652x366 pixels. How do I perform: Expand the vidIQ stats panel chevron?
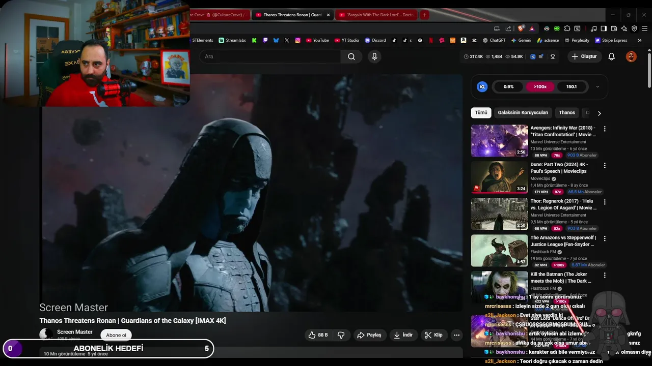(x=597, y=87)
